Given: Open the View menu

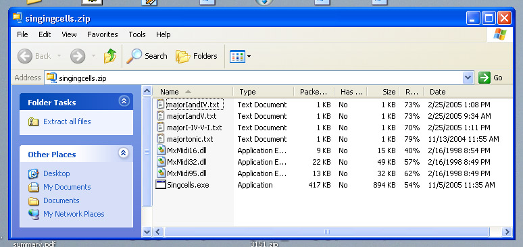Looking at the screenshot, I should point(69,34).
